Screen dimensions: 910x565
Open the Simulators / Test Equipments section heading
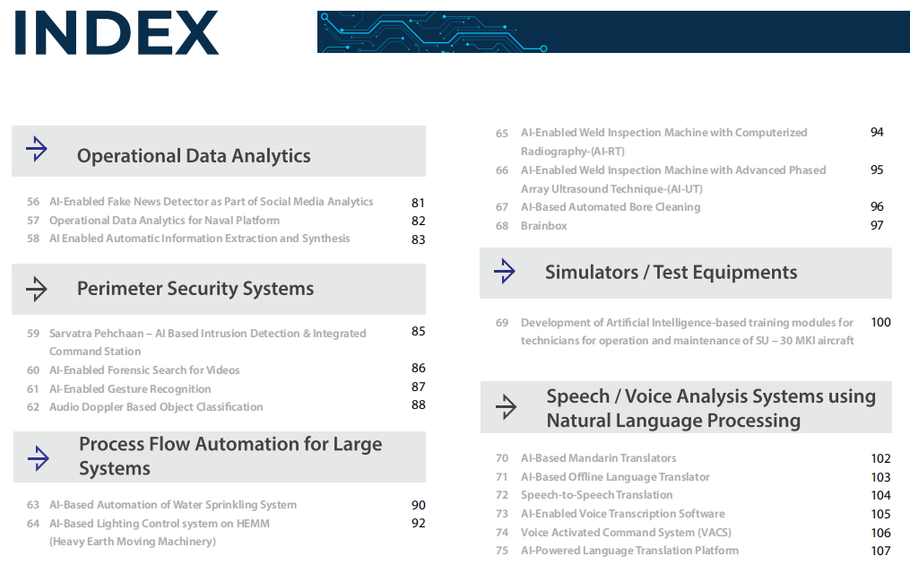[671, 273]
